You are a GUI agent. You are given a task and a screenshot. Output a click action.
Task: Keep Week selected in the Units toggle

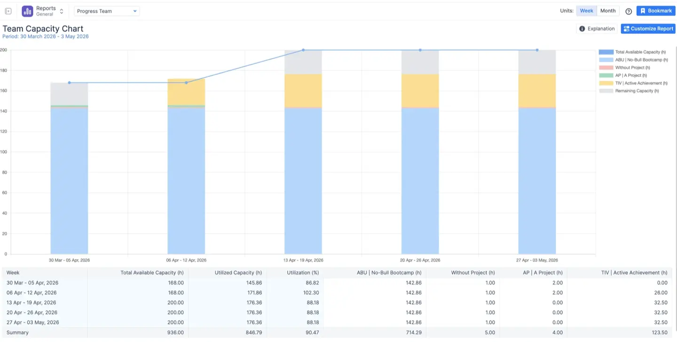coord(586,10)
